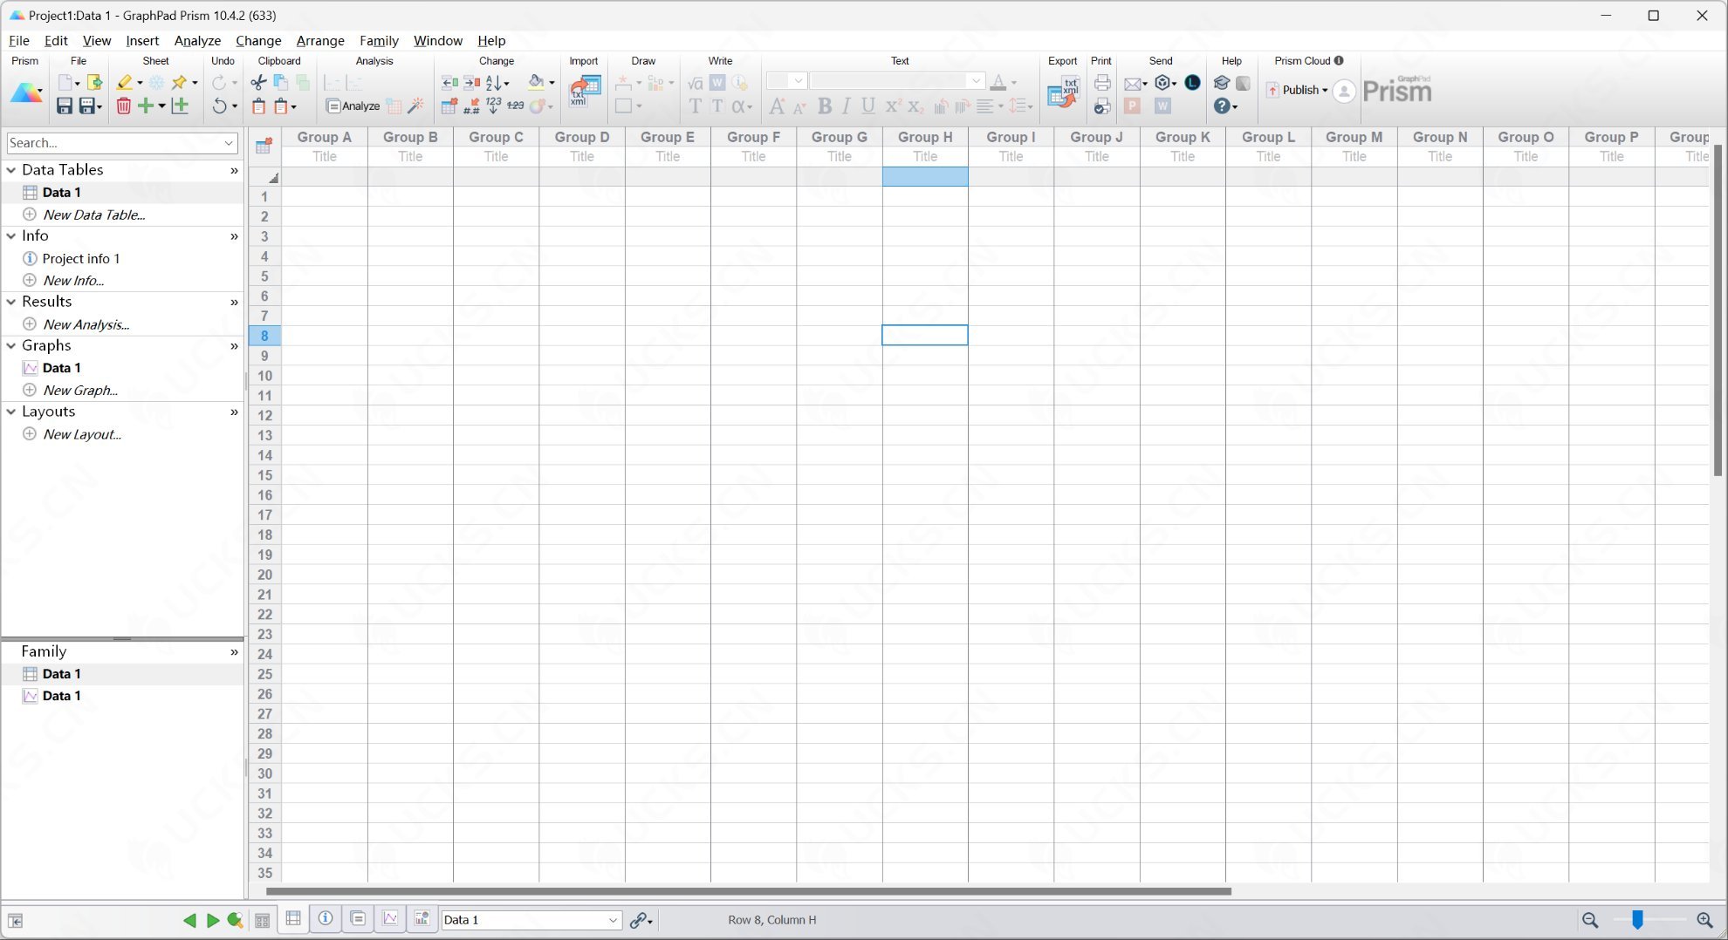Click the green next sheet arrow
The width and height of the screenshot is (1728, 940).
[212, 920]
